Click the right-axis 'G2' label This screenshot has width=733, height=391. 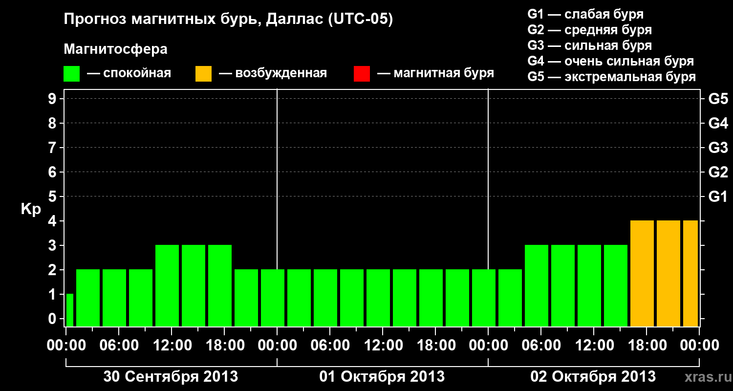[718, 172]
